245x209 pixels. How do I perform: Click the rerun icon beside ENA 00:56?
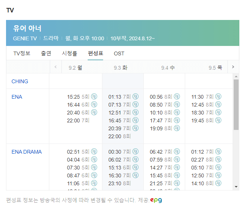[177, 96]
